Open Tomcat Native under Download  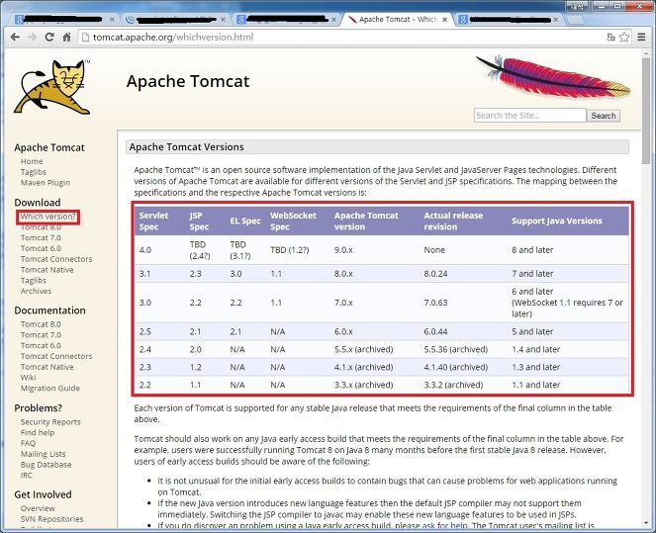point(47,270)
